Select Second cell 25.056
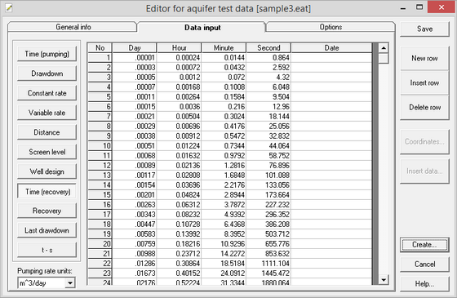This screenshot has width=457, height=298. 268,127
